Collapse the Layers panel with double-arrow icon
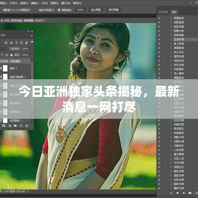Image resolution: width=198 pixels, height=198 pixels. (28, 31)
